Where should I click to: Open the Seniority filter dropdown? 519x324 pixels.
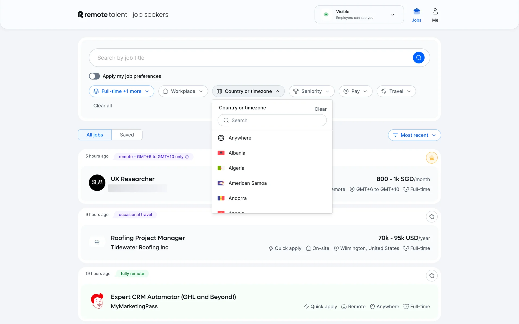(311, 91)
